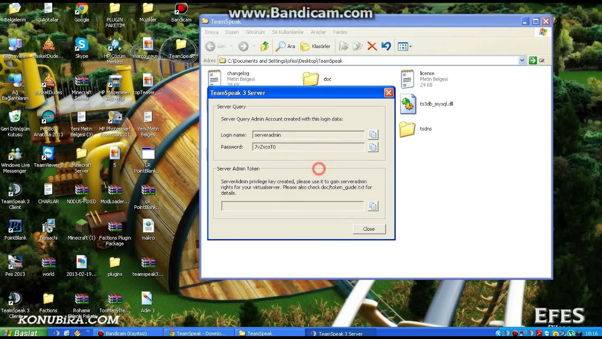Open the Araçlar menu
The image size is (602, 339).
(x=318, y=32)
